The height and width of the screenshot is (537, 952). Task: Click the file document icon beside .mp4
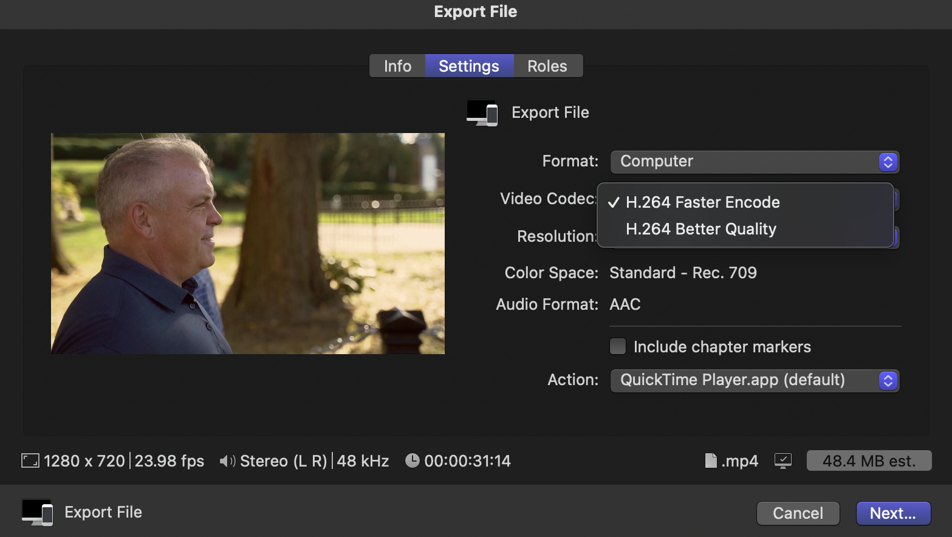pos(711,460)
